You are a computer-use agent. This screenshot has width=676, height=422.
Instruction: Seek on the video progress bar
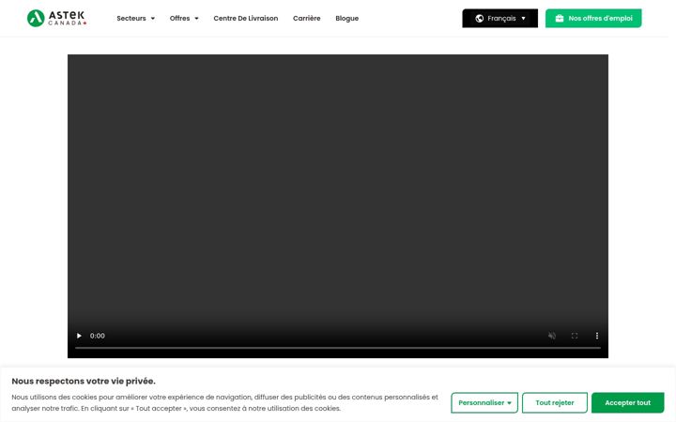(338, 348)
